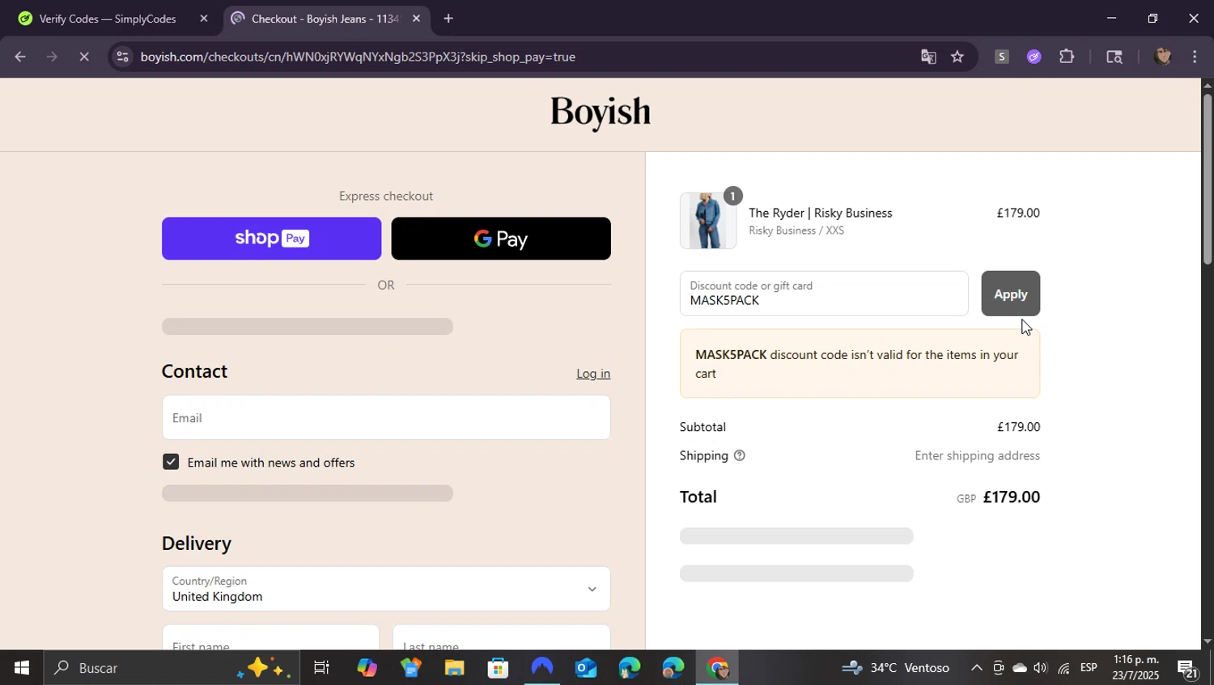This screenshot has height=685, width=1214.
Task: Click the Log in link
Action: (593, 374)
